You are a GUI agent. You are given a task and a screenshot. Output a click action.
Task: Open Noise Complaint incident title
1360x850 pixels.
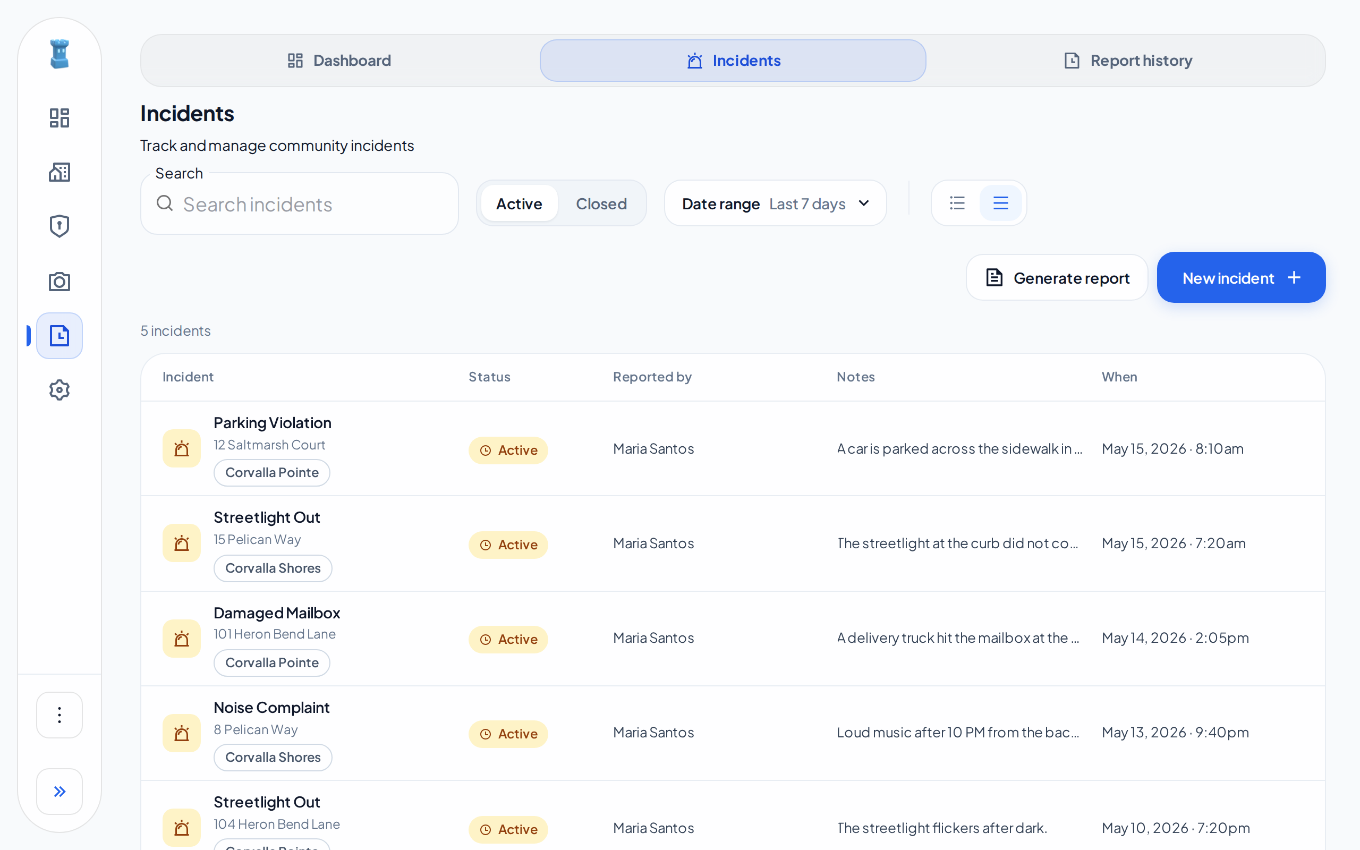click(271, 707)
